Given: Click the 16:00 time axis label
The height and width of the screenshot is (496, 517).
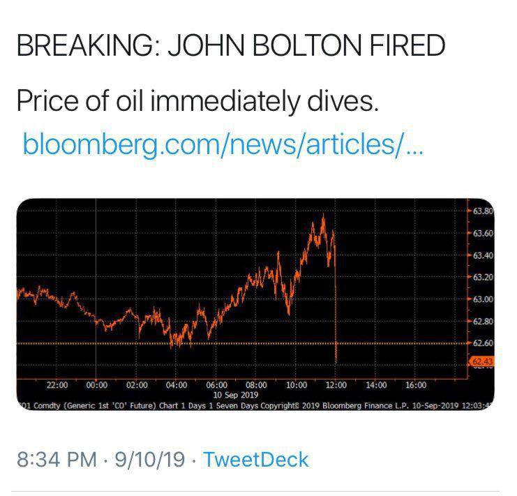Looking at the screenshot, I should click(x=416, y=384).
